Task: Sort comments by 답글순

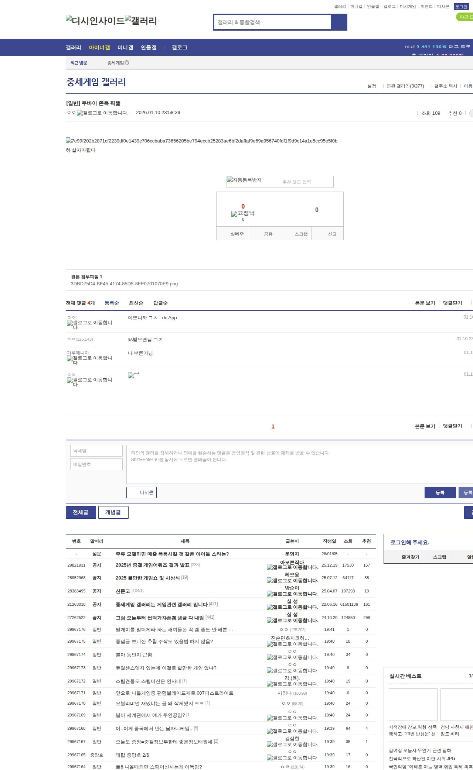Action: 160,303
